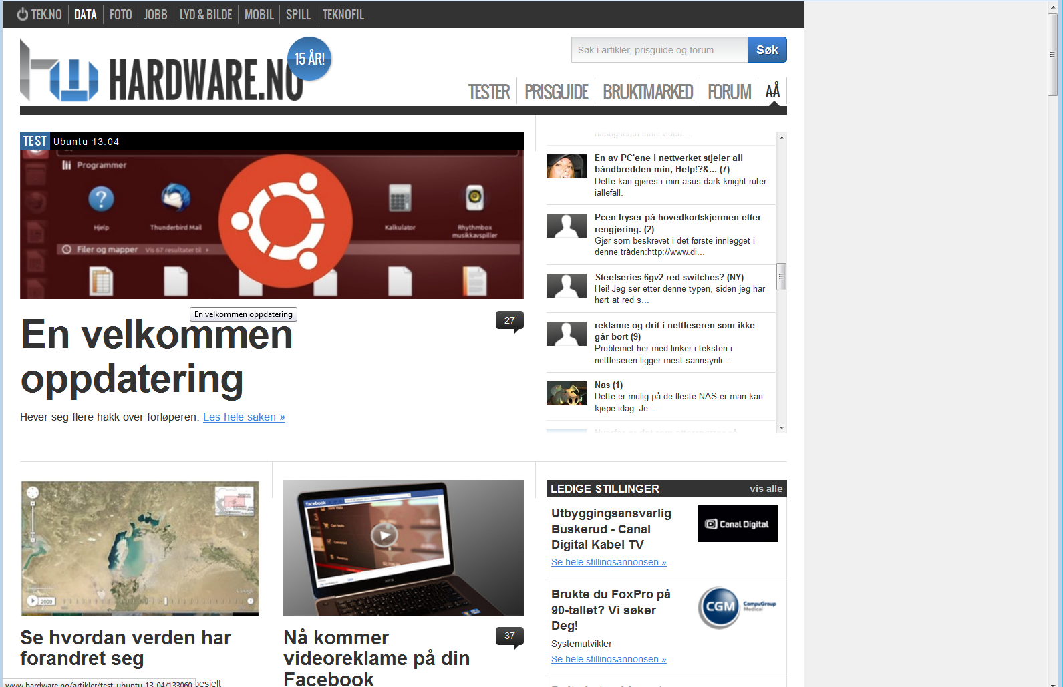Open the 'Les hele saken' link
Viewport: 1063px width, 687px height.
point(244,417)
